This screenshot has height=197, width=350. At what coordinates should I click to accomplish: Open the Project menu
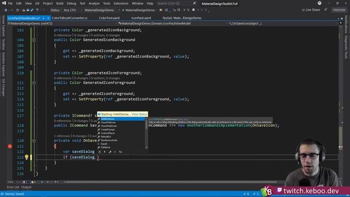(48, 3)
